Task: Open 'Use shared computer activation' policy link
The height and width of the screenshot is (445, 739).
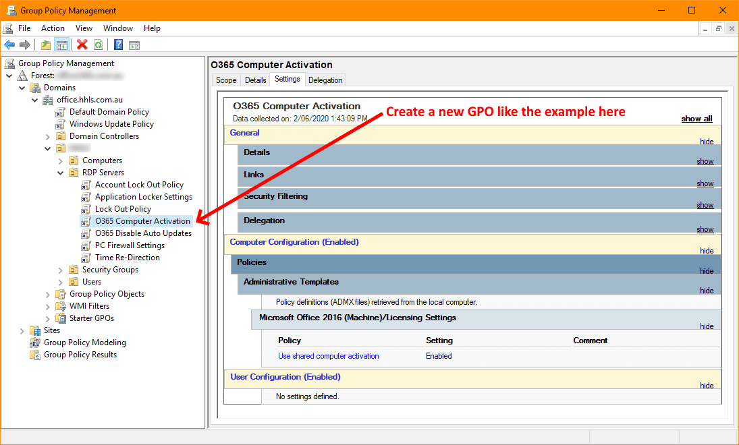Action: (329, 356)
